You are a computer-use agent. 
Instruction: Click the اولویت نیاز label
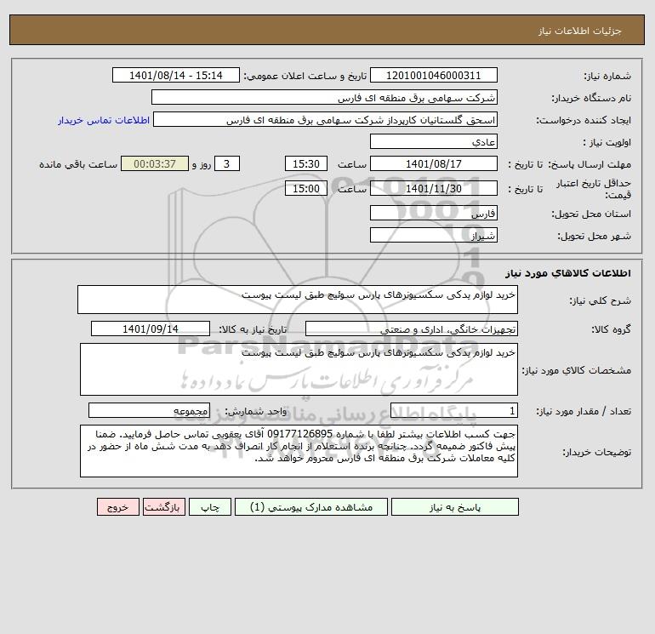(607, 142)
